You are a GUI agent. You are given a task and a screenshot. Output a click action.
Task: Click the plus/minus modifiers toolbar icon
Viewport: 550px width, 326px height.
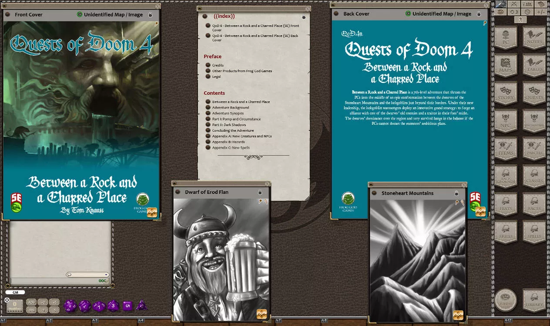(x=541, y=12)
